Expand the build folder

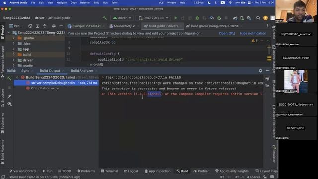tap(14, 54)
